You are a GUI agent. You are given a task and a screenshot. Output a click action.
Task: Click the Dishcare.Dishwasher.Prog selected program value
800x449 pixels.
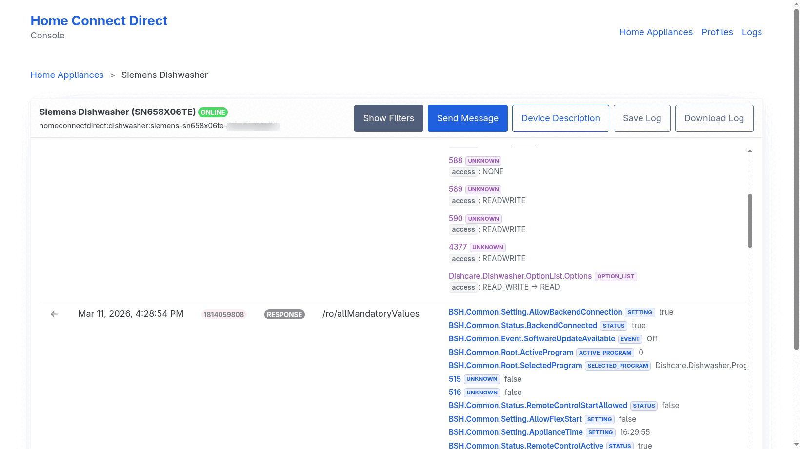[x=700, y=366]
